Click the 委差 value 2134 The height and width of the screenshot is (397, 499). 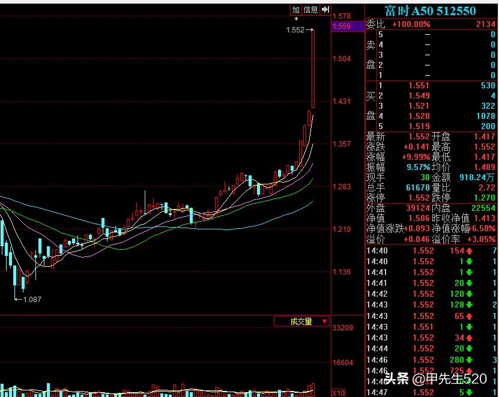coord(486,24)
